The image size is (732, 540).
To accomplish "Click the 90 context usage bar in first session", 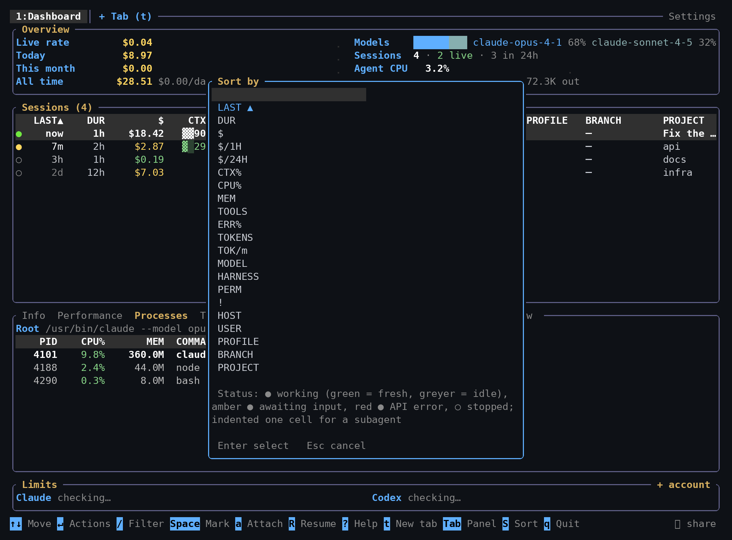I will [x=188, y=134].
